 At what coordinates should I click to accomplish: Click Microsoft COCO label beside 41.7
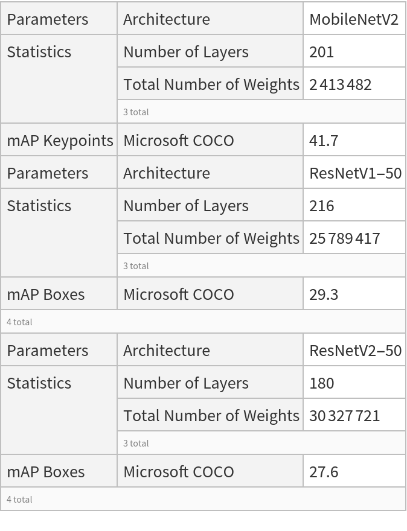tap(178, 141)
